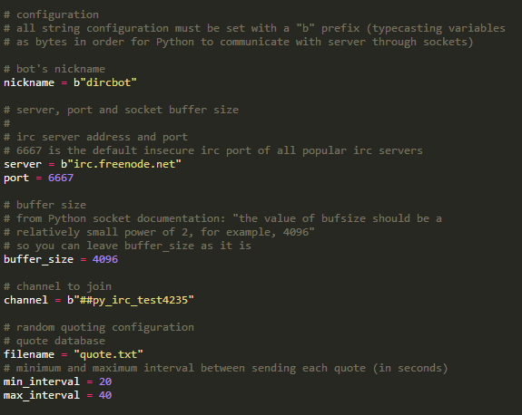Click the "# quote database" comment line

point(54,342)
